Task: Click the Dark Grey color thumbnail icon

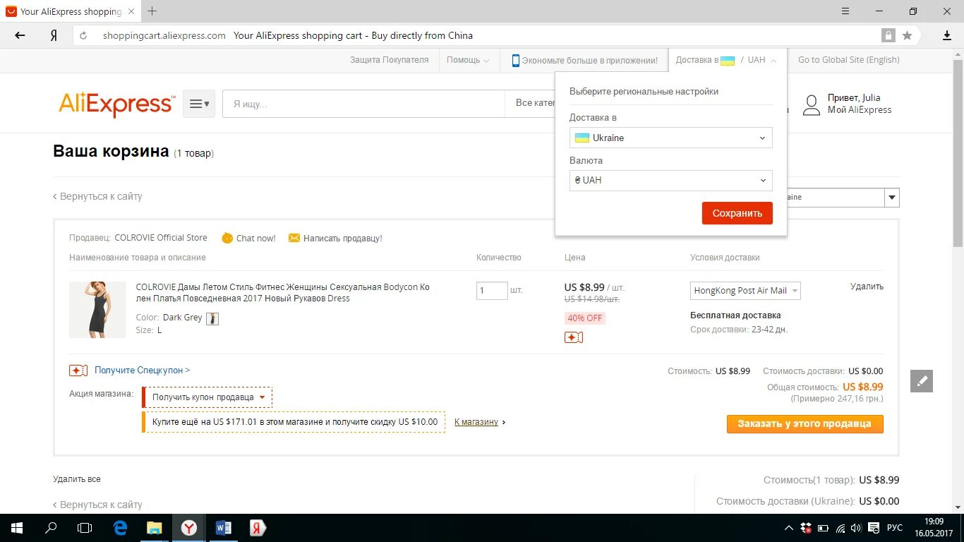Action: click(212, 318)
